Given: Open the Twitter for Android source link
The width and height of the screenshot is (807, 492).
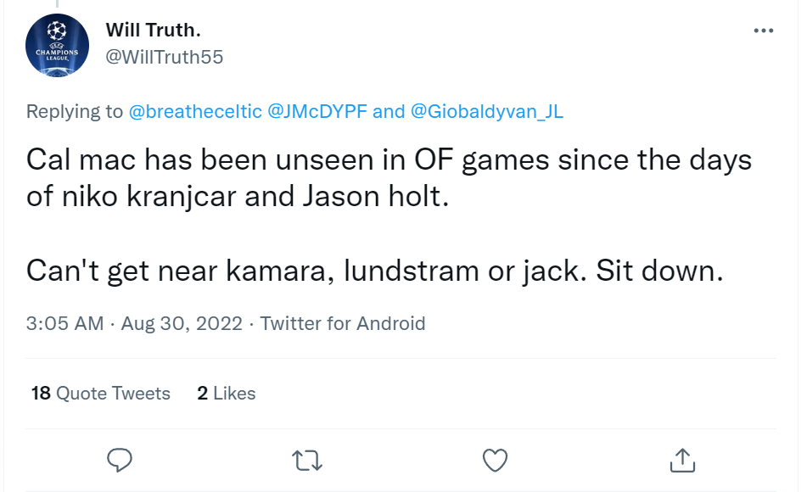Looking at the screenshot, I should point(342,323).
